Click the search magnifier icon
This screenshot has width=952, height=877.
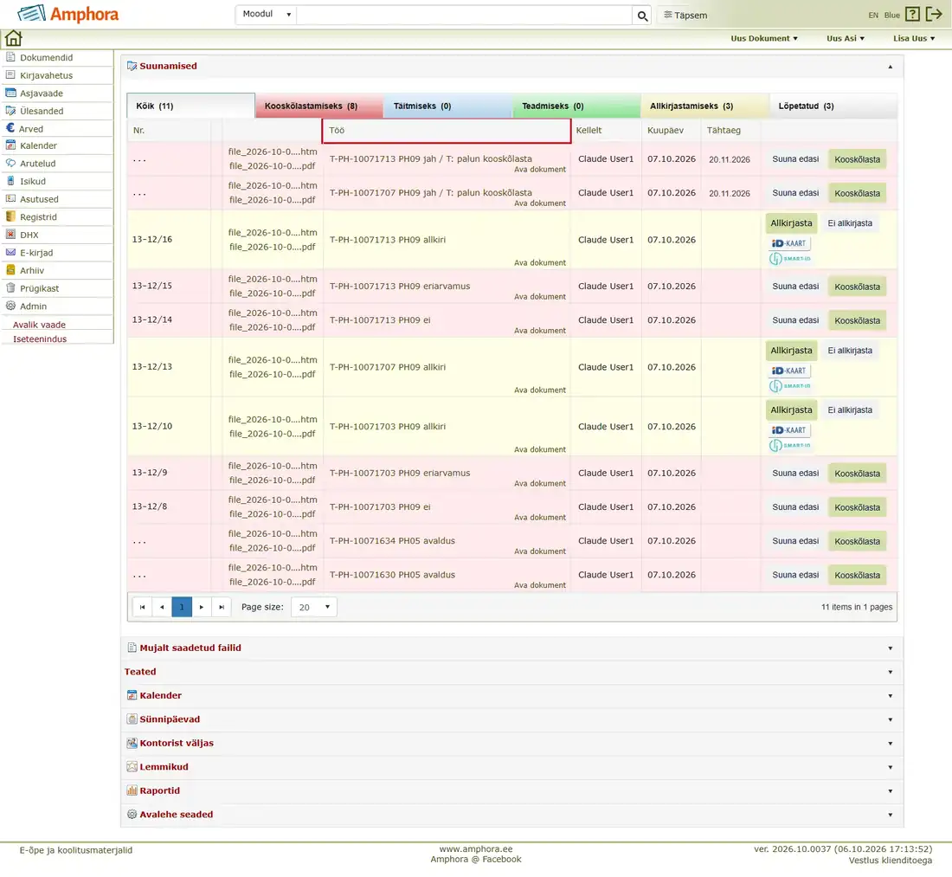pos(642,16)
